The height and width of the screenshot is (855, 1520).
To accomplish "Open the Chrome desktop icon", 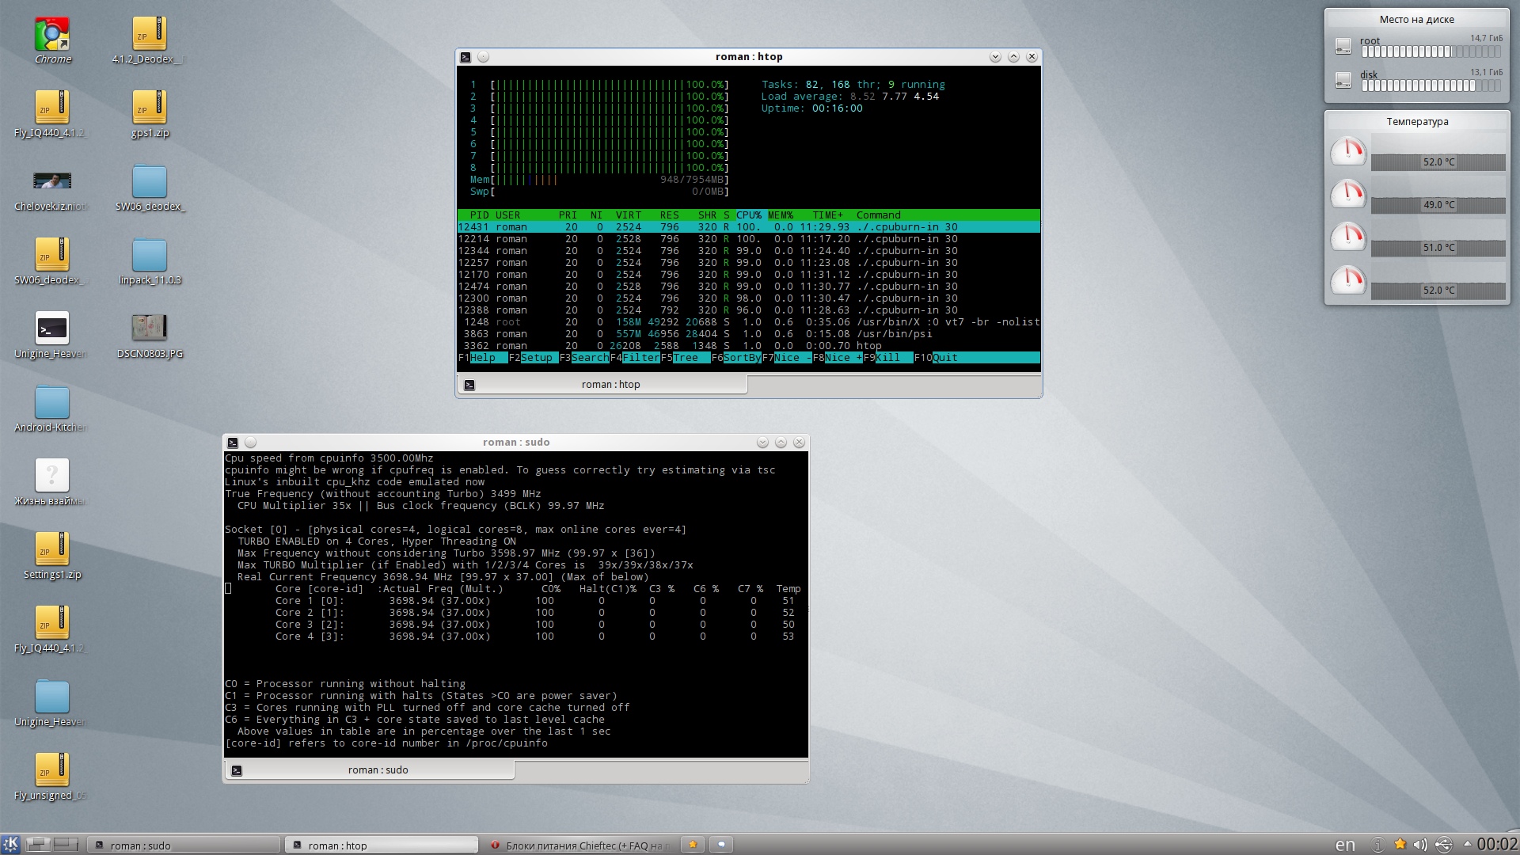I will [x=52, y=36].
